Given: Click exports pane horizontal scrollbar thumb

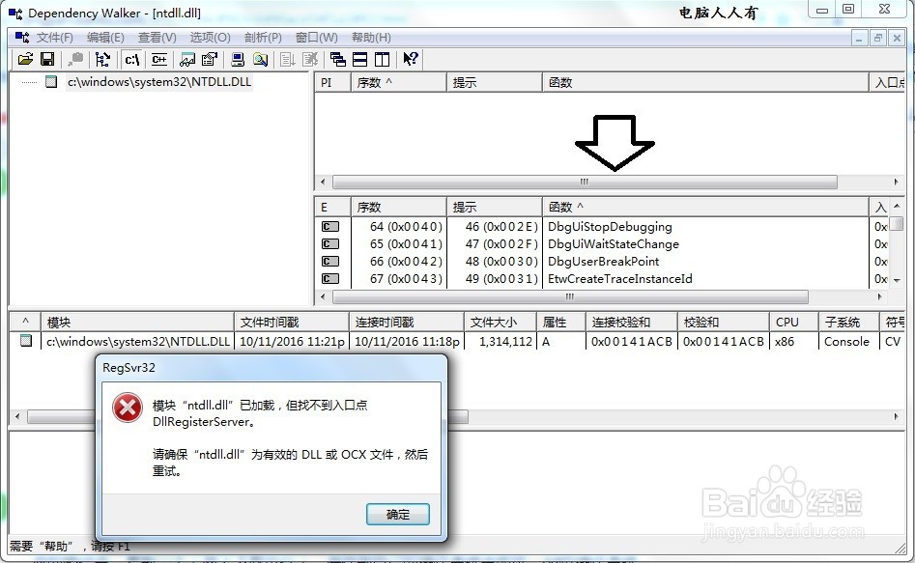Looking at the screenshot, I should (x=570, y=297).
